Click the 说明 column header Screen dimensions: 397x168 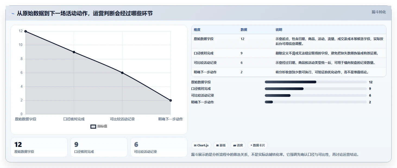coord(279,30)
